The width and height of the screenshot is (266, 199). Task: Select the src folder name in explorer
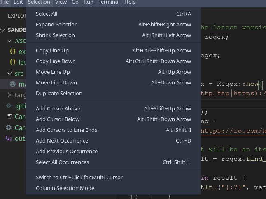19,73
